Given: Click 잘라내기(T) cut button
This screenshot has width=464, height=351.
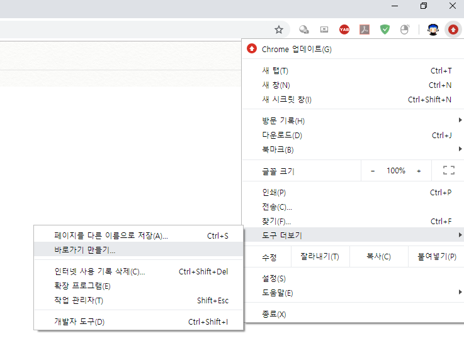Looking at the screenshot, I should point(320,257).
